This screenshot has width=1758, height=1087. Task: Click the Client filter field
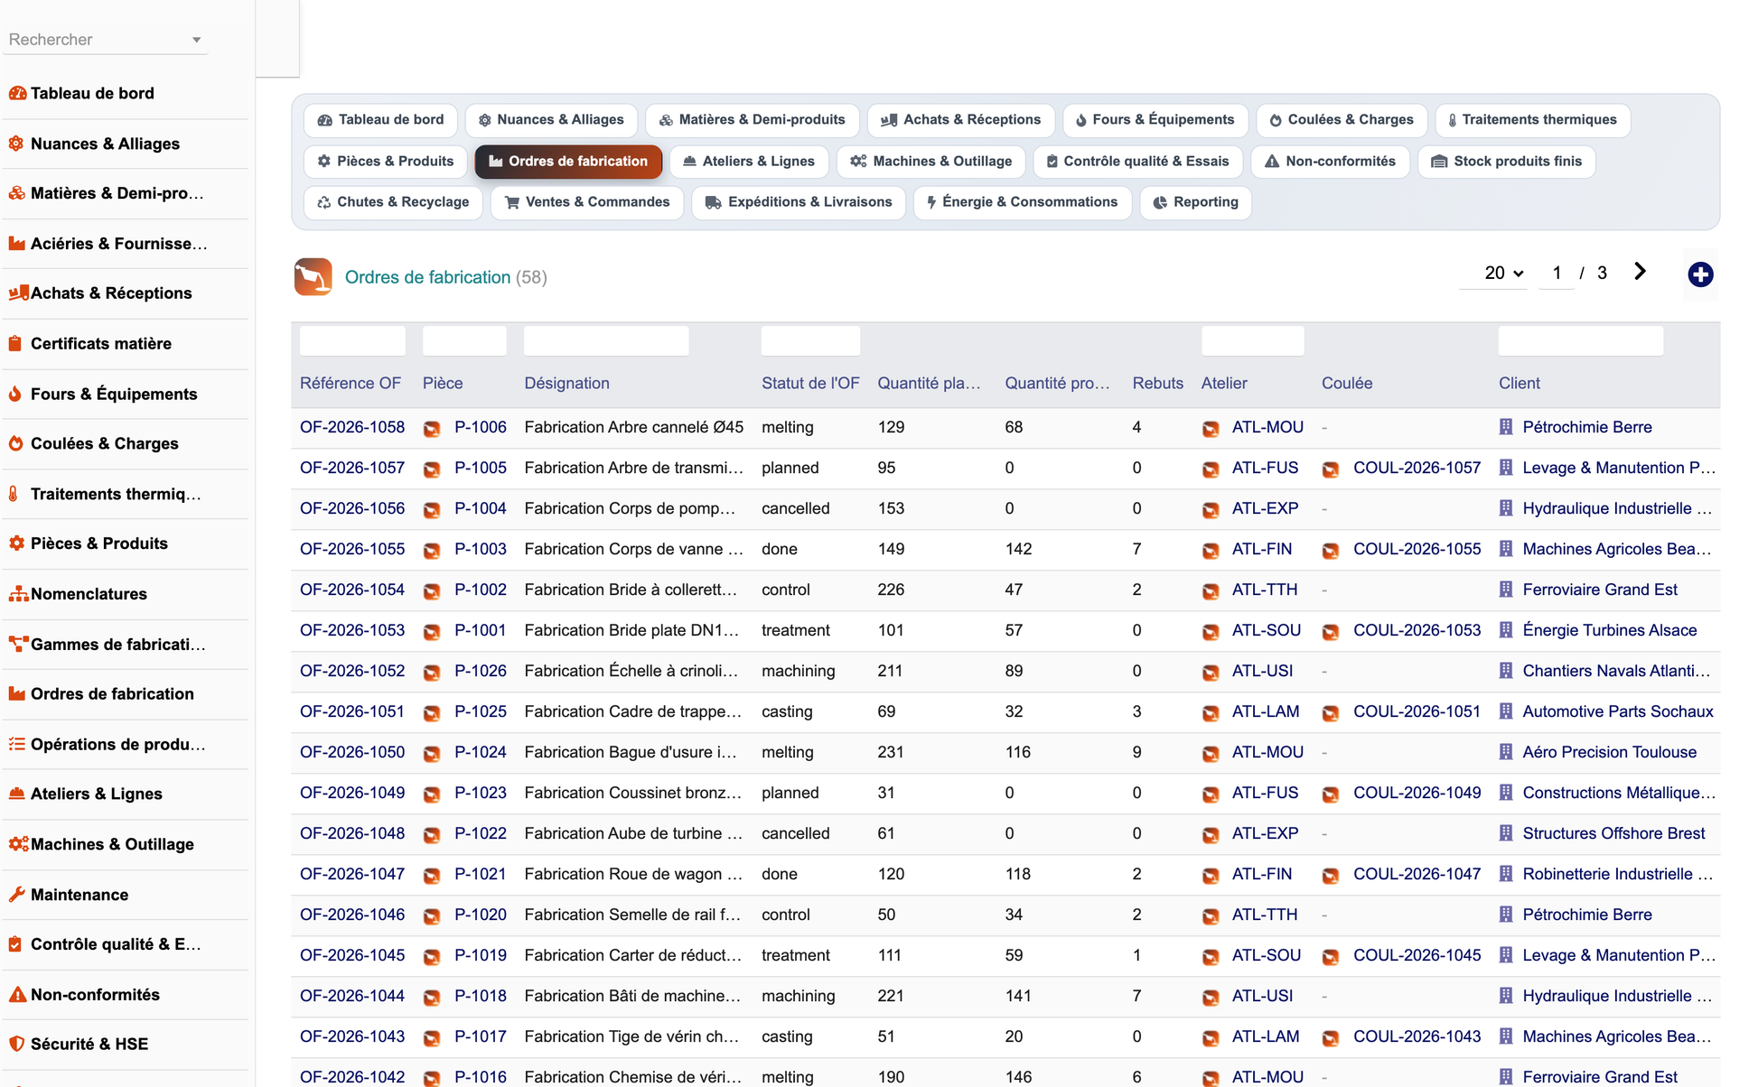(x=1580, y=341)
